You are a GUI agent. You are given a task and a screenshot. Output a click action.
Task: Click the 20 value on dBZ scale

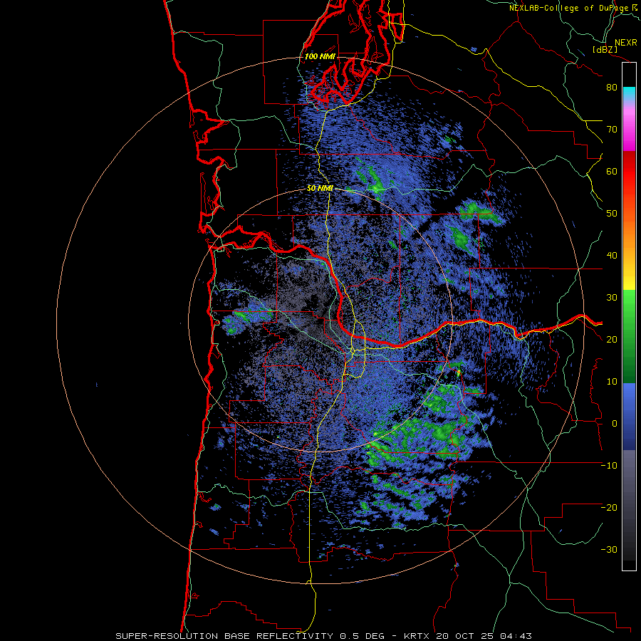pyautogui.click(x=612, y=339)
